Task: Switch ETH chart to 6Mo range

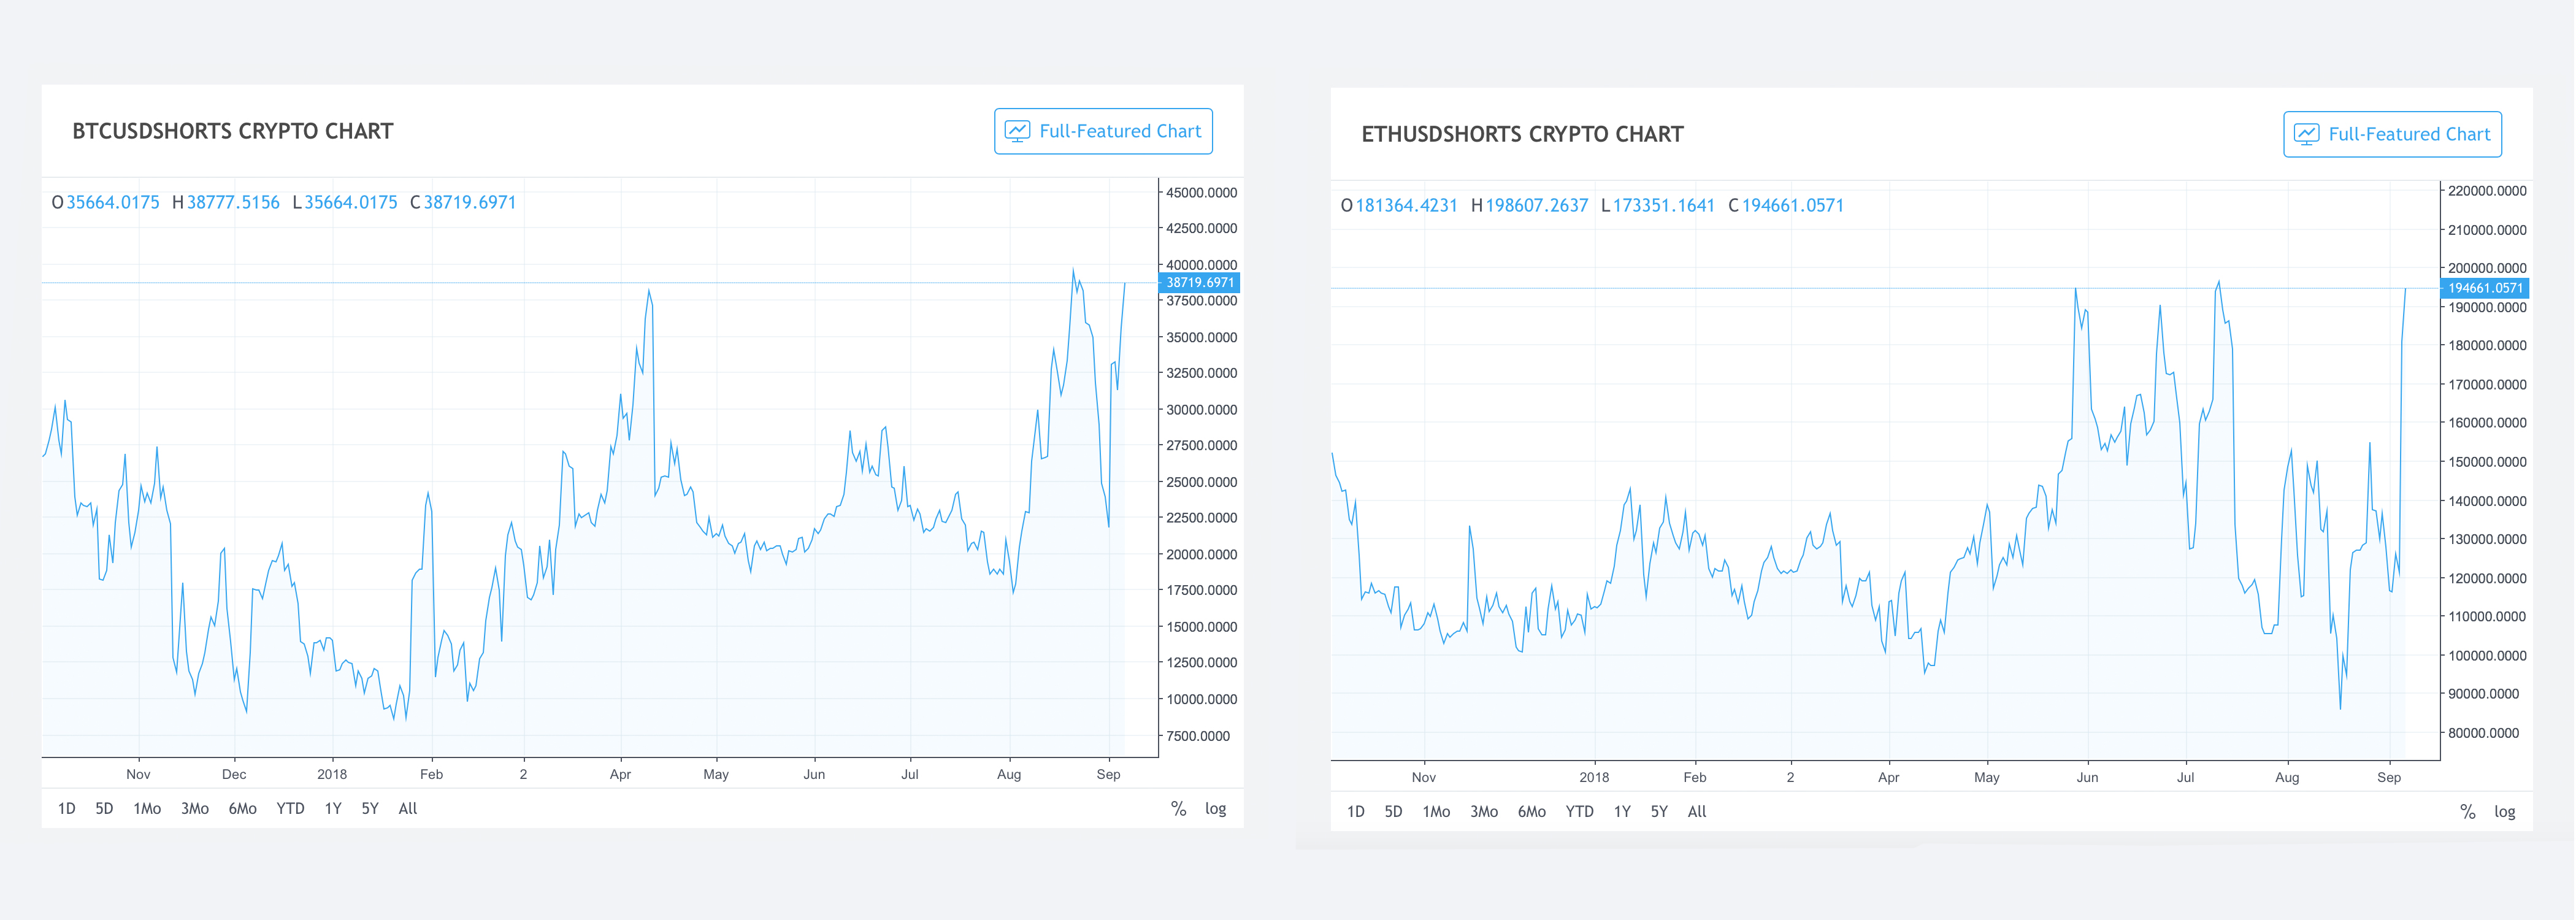Action: [1531, 812]
